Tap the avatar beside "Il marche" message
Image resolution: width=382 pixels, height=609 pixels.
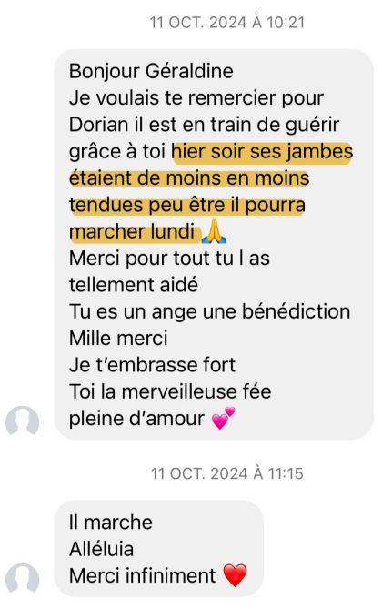click(22, 577)
